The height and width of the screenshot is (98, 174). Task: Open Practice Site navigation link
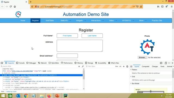[157, 21]
